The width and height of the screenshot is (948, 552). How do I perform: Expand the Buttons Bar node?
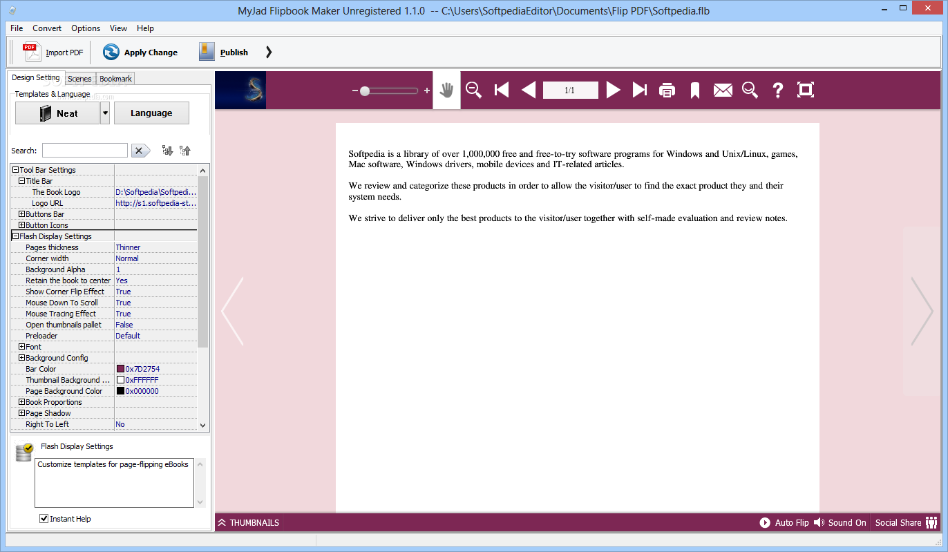point(22,214)
